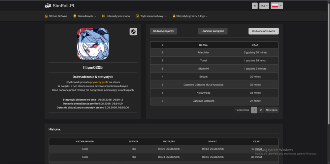Screen dimensions: 330x164
Task: Open the Polish flag language dropdown
Action: pyautogui.click(x=277, y=6)
